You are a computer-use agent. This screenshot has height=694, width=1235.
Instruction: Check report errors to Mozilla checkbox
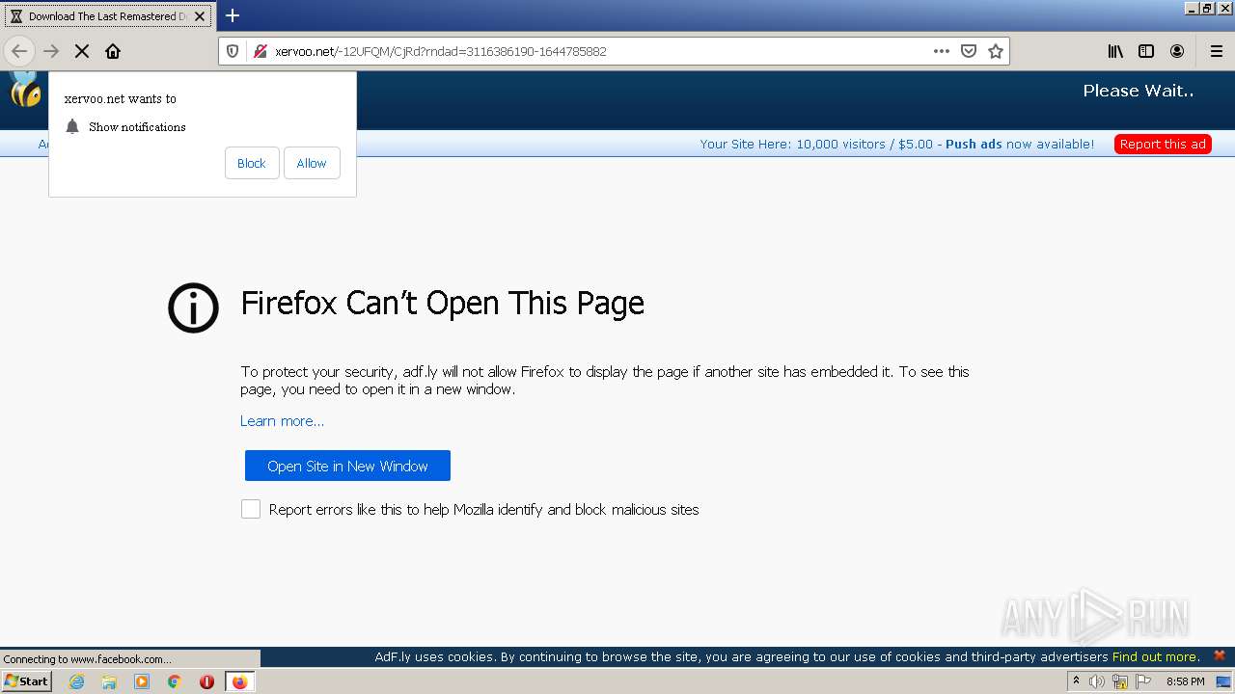(x=251, y=509)
